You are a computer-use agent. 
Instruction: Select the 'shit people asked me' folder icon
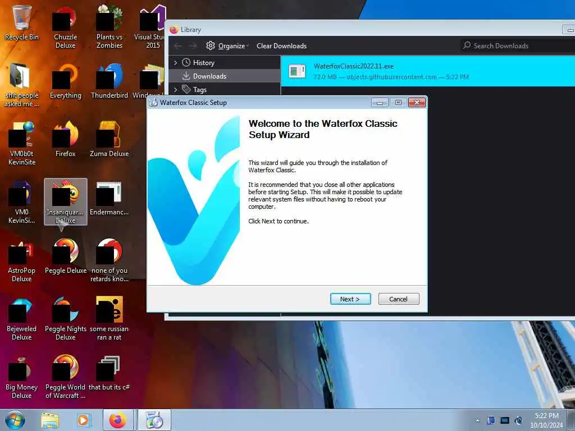tap(22, 85)
